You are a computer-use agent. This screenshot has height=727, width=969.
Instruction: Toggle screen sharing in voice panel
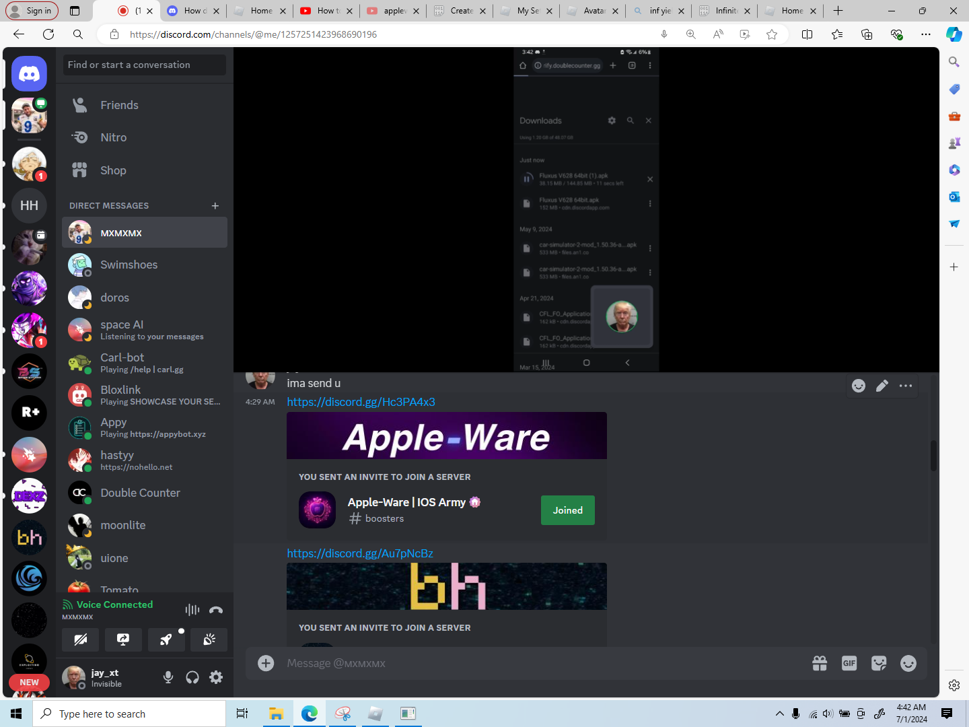pyautogui.click(x=123, y=639)
